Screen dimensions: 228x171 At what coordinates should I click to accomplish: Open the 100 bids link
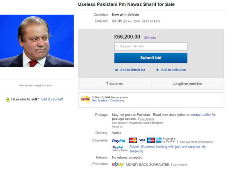coord(149,38)
